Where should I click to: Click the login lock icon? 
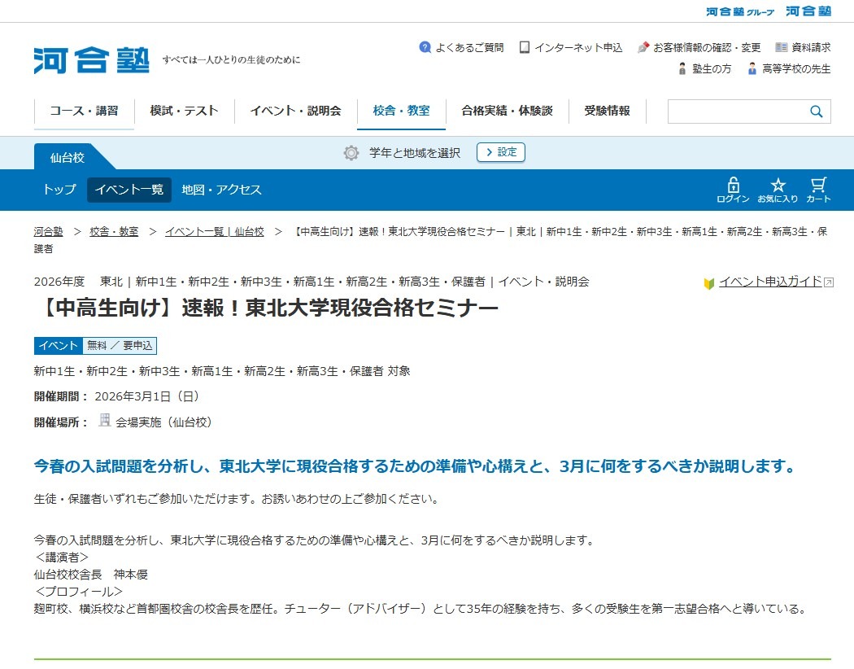pos(733,185)
